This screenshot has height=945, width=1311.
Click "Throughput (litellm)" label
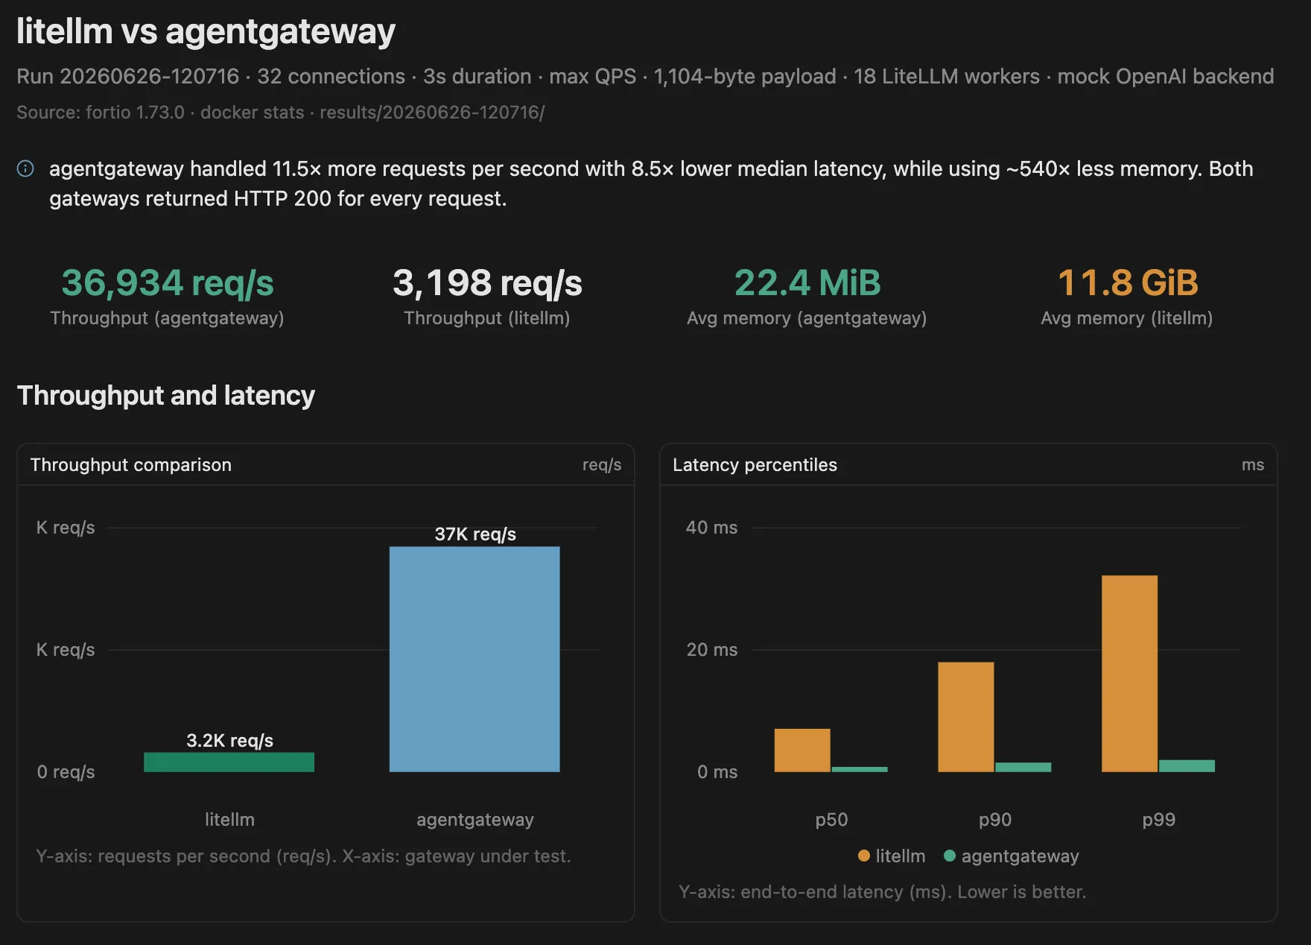point(487,318)
